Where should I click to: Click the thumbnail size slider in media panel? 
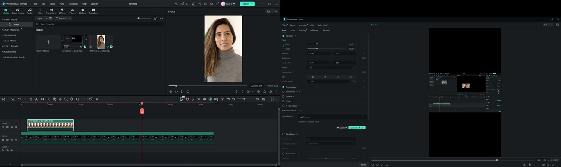(x=144, y=19)
